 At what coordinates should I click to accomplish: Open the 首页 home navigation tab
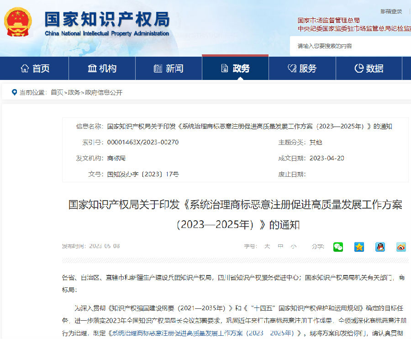pos(35,69)
